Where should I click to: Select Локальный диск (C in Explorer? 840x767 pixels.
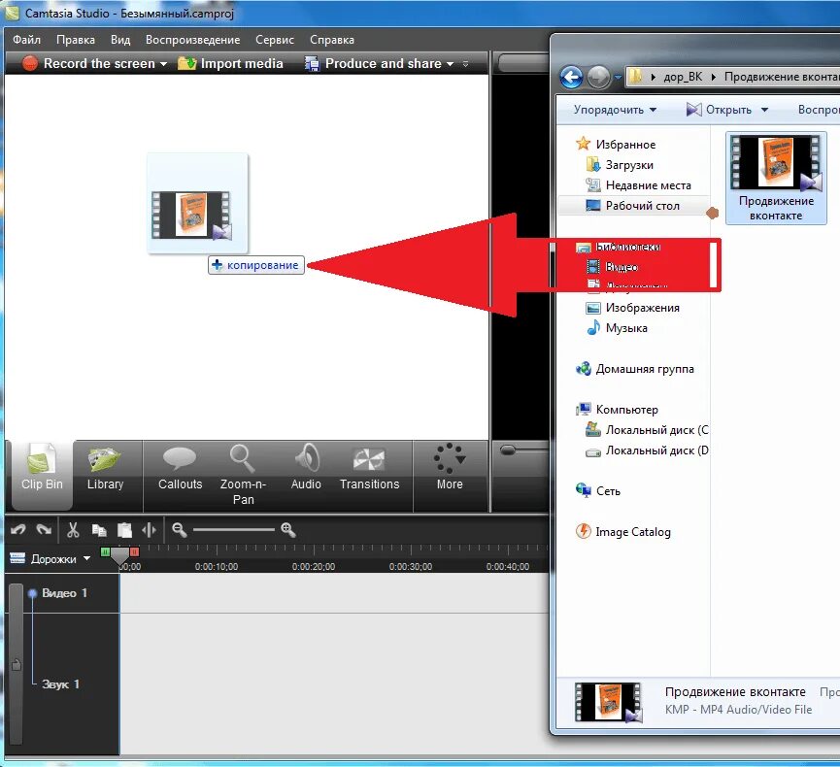(x=647, y=429)
